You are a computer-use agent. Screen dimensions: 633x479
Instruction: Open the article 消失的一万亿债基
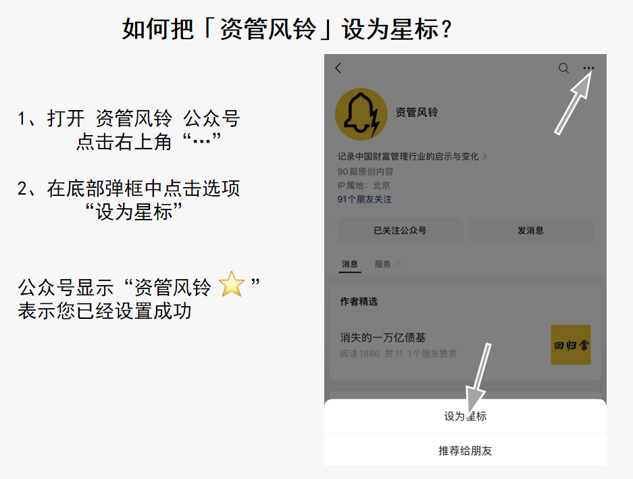383,337
